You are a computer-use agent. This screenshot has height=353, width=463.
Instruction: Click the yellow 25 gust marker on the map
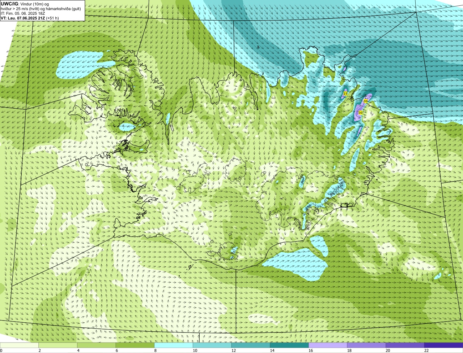(345, 93)
